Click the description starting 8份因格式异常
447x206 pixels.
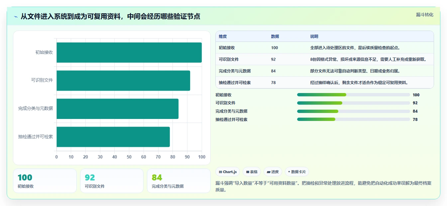point(368,59)
